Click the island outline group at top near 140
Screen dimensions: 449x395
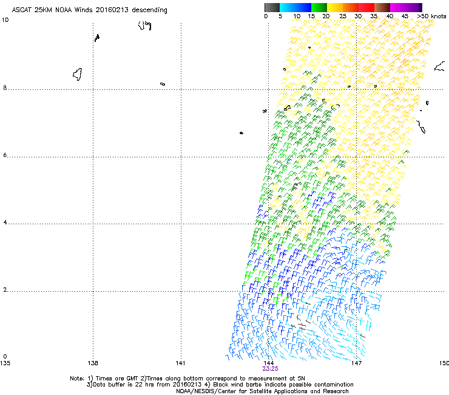(145, 26)
